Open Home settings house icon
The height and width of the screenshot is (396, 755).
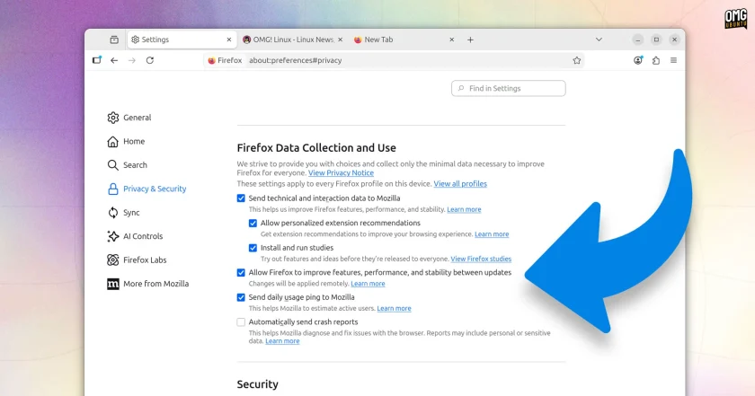point(112,142)
